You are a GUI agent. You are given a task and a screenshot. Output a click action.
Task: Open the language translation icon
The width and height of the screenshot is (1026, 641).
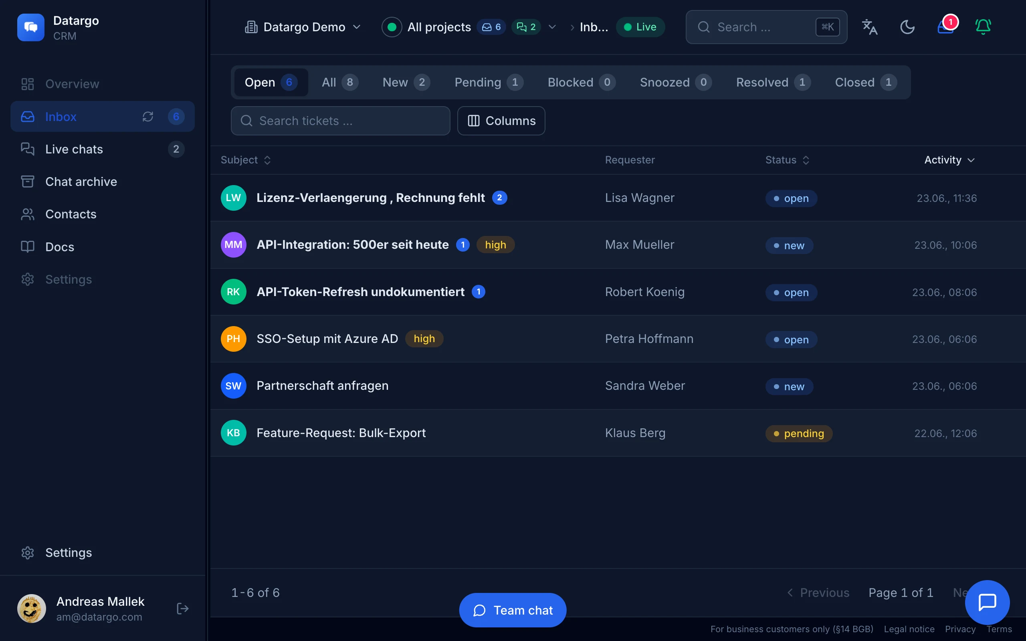click(870, 27)
